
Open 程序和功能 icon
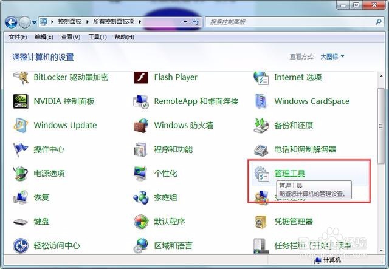tap(141, 149)
